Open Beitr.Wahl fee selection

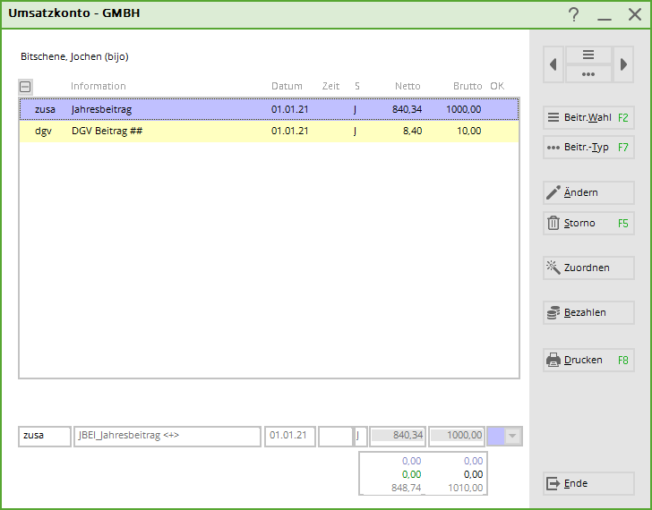click(x=588, y=117)
